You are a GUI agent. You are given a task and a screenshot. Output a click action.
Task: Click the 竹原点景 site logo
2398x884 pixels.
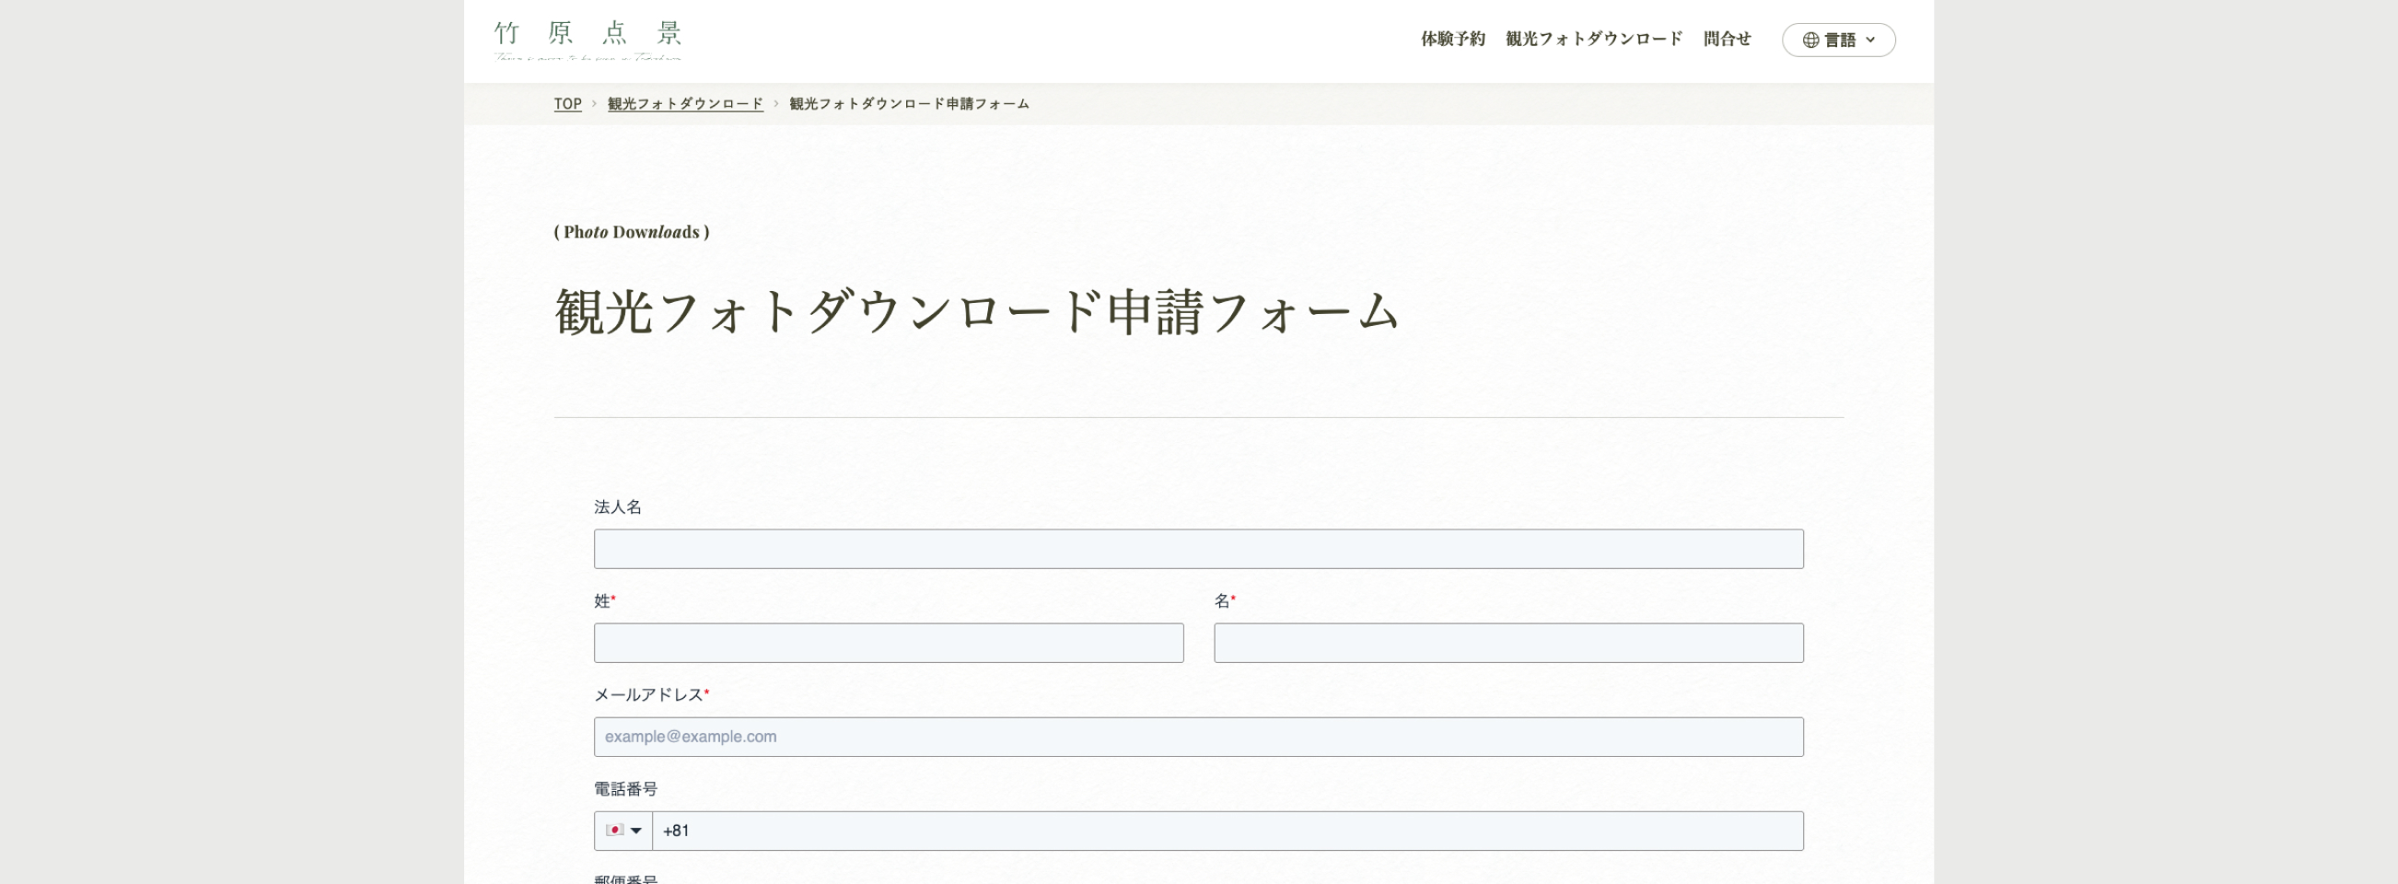pos(588,41)
